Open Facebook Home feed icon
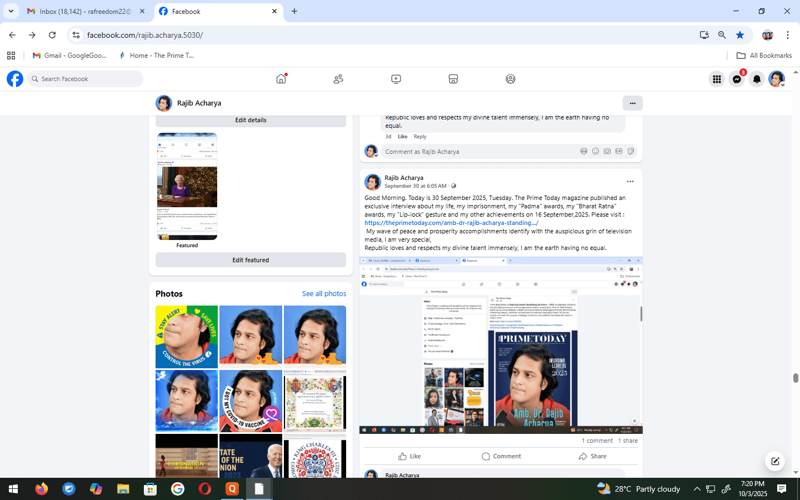800x500 pixels. click(x=281, y=79)
